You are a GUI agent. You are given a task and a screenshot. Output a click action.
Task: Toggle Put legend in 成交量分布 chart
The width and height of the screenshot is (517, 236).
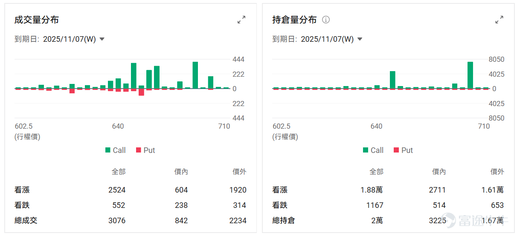[x=145, y=150]
